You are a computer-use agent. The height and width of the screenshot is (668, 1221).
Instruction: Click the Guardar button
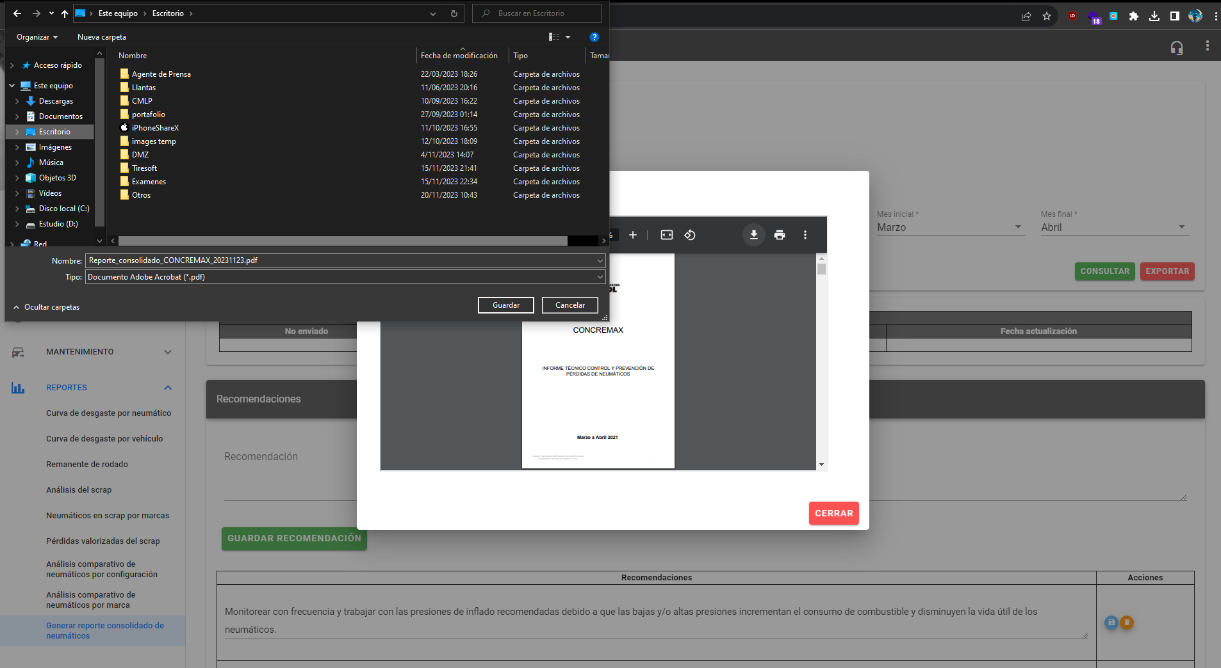(x=505, y=305)
